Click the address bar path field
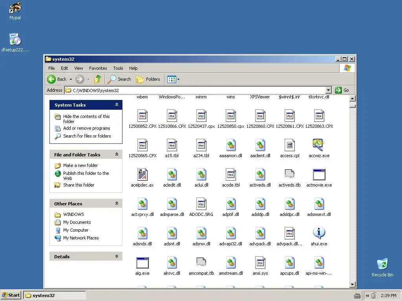The height and width of the screenshot is (301, 402). [x=195, y=90]
